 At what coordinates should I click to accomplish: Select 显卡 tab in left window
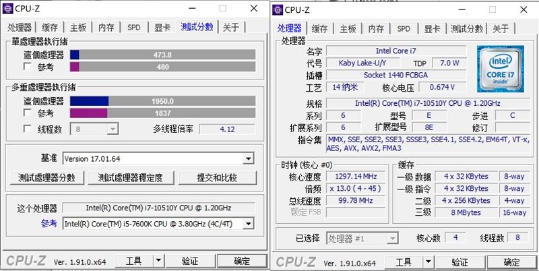pyautogui.click(x=162, y=27)
